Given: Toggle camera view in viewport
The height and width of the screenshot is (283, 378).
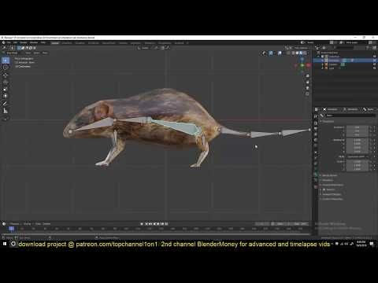Looking at the screenshot, I should 307,88.
